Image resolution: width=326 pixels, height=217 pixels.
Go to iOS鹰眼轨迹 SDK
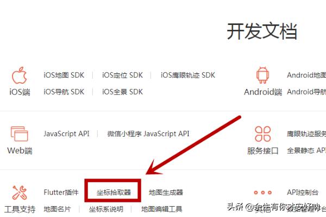point(188,75)
